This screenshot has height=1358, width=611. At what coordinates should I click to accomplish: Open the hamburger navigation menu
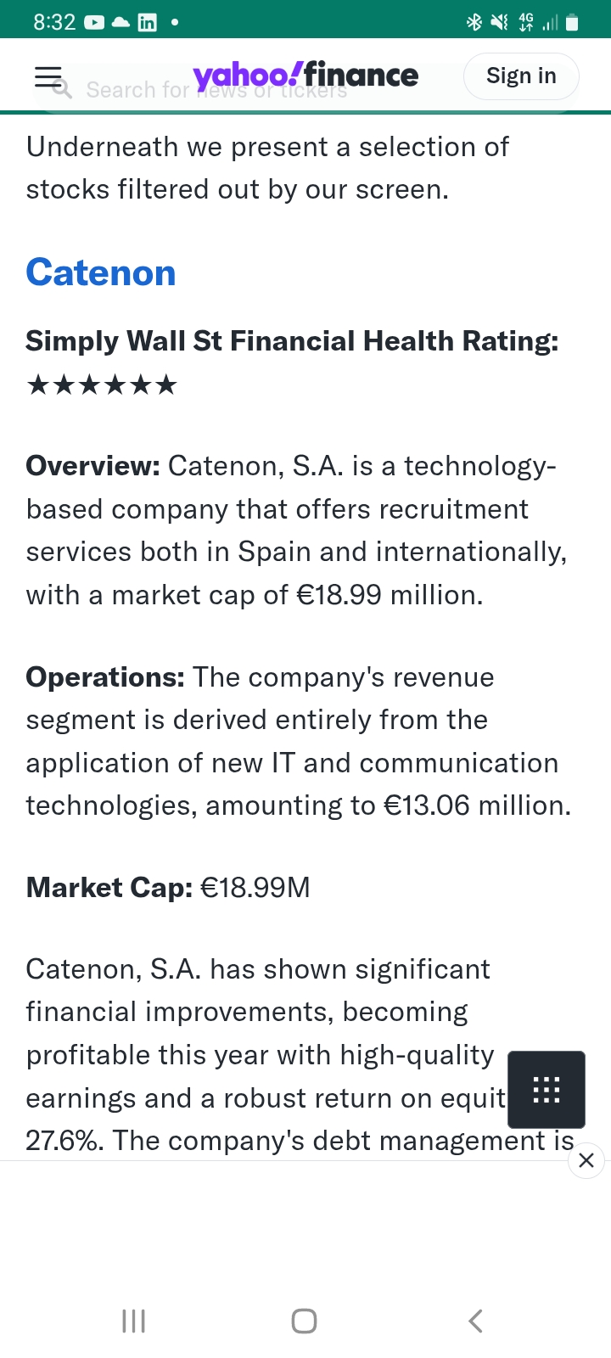pyautogui.click(x=47, y=75)
